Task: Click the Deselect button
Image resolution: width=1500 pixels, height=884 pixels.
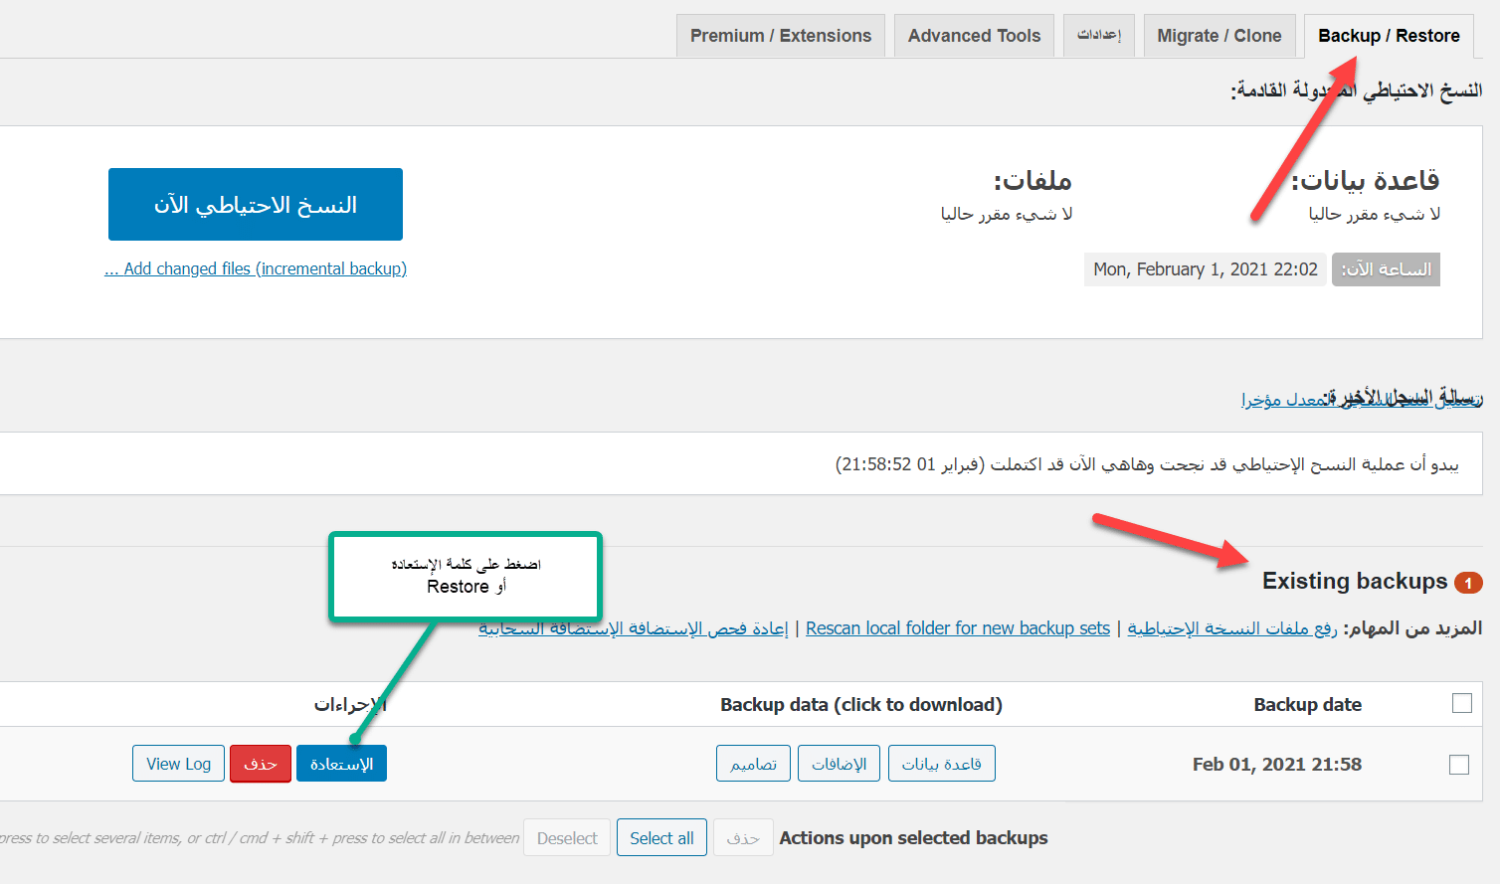Action: pos(567,838)
